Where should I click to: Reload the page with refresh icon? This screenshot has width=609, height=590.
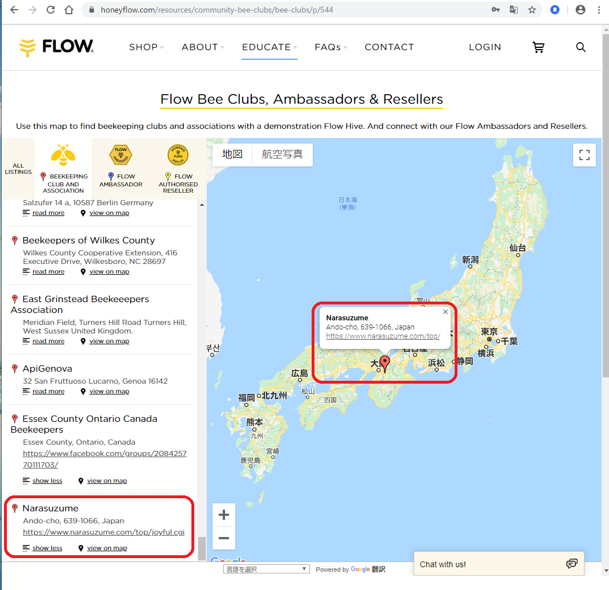click(51, 10)
